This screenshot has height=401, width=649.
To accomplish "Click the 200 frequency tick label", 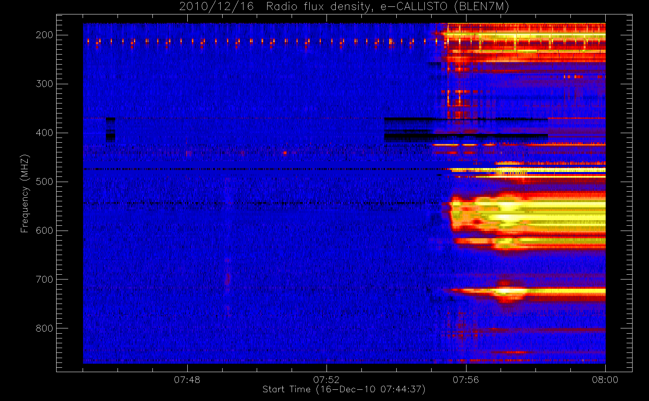I will (45, 35).
